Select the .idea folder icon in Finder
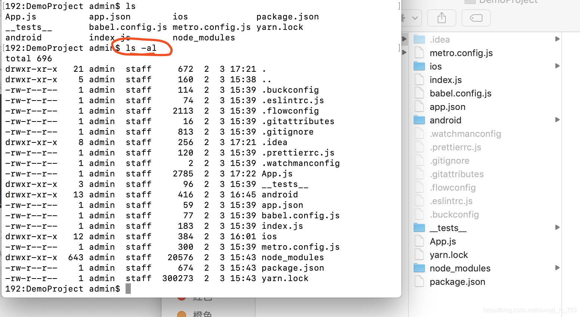580x317 pixels. coord(419,39)
